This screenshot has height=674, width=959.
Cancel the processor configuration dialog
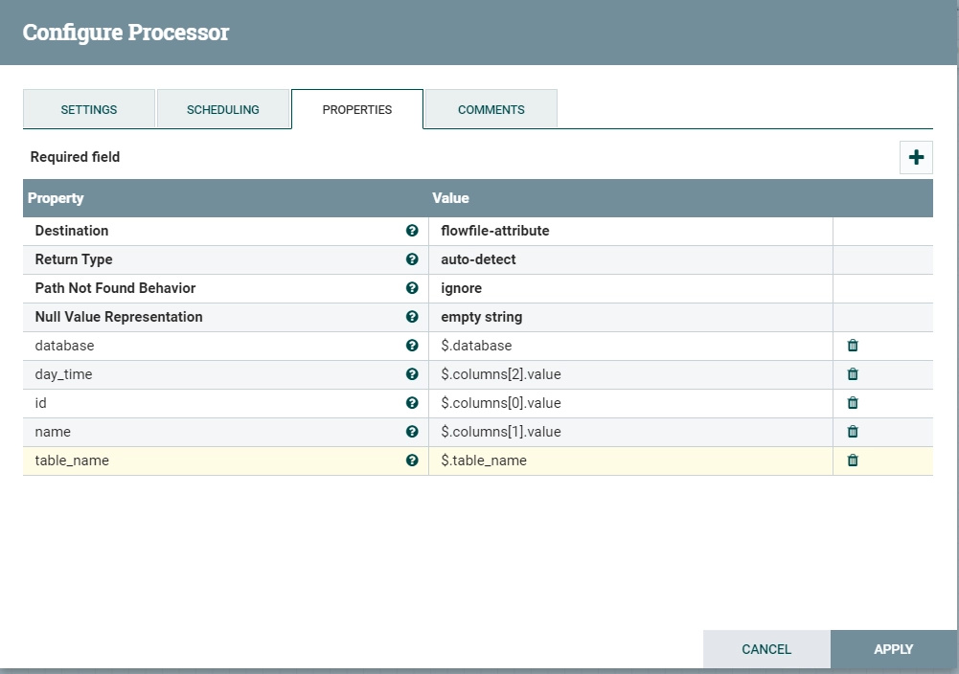coord(766,649)
